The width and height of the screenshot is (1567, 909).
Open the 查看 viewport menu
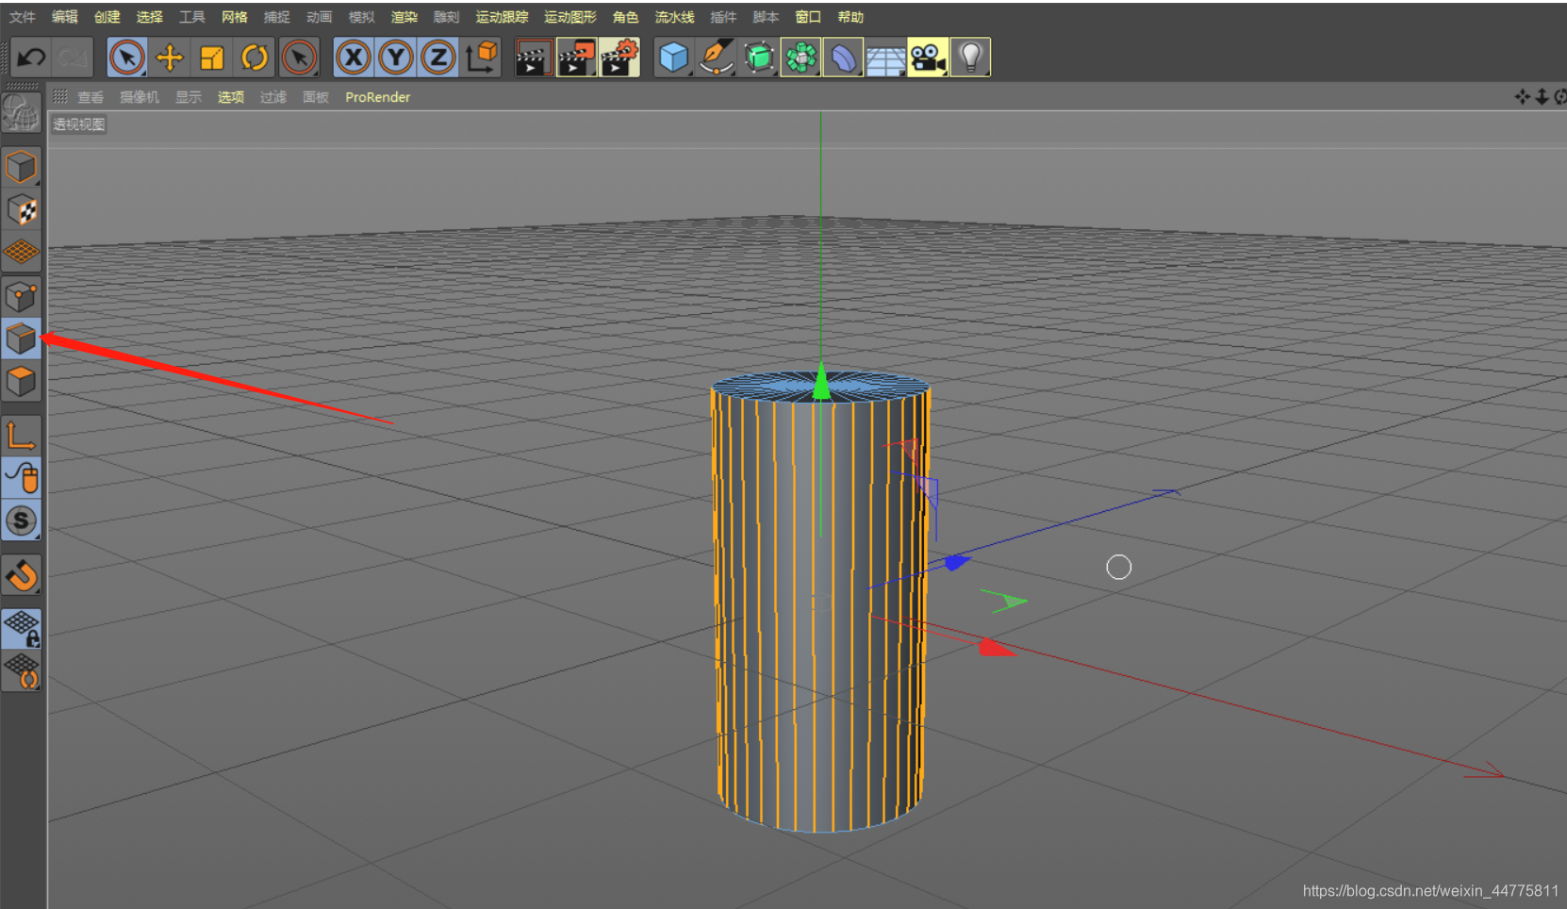tap(91, 97)
